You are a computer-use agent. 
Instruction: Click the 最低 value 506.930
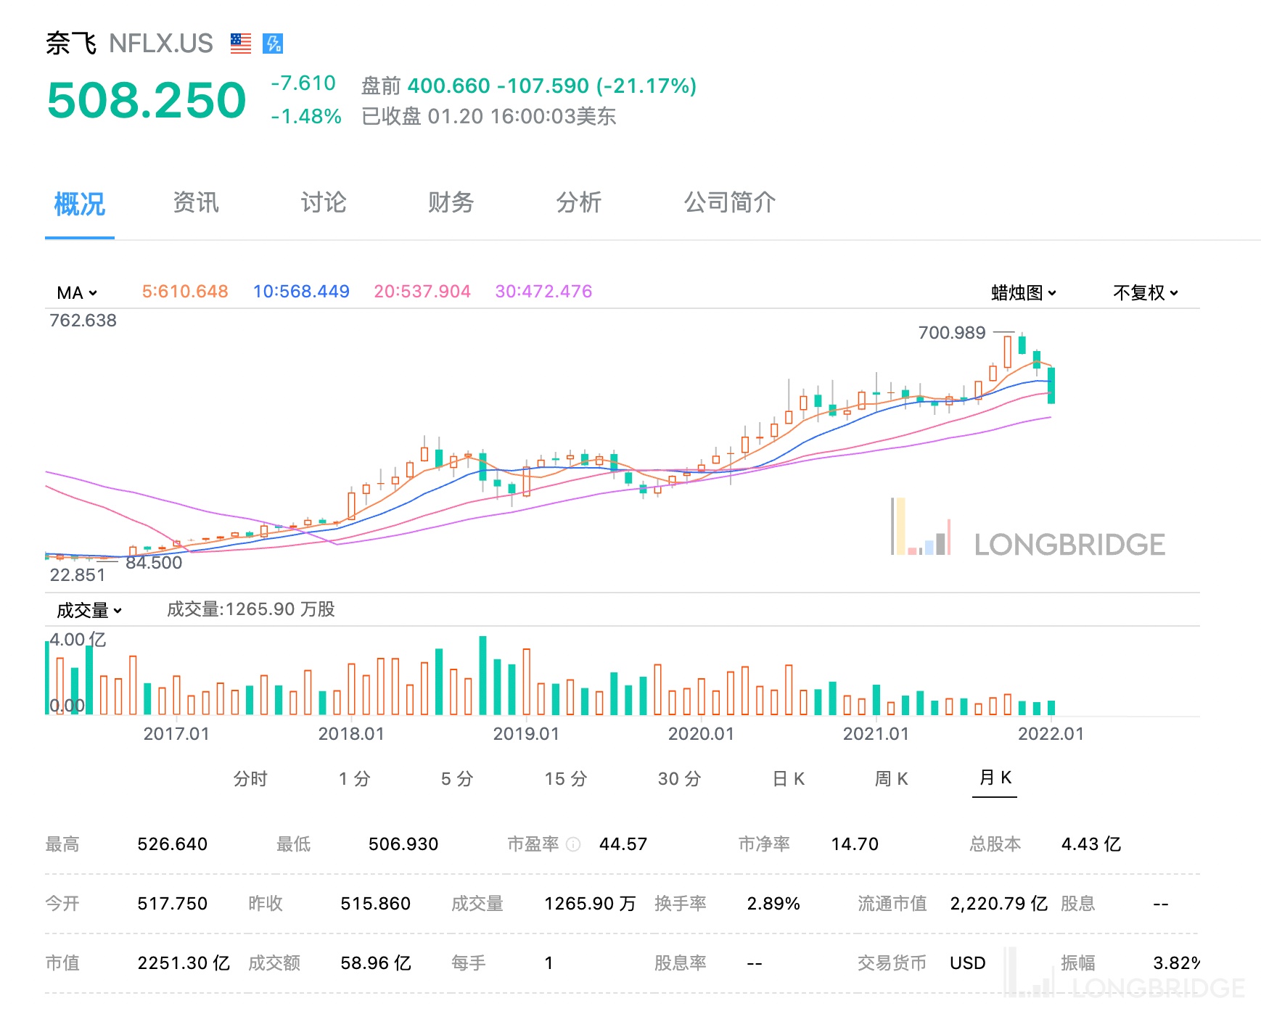tap(403, 844)
